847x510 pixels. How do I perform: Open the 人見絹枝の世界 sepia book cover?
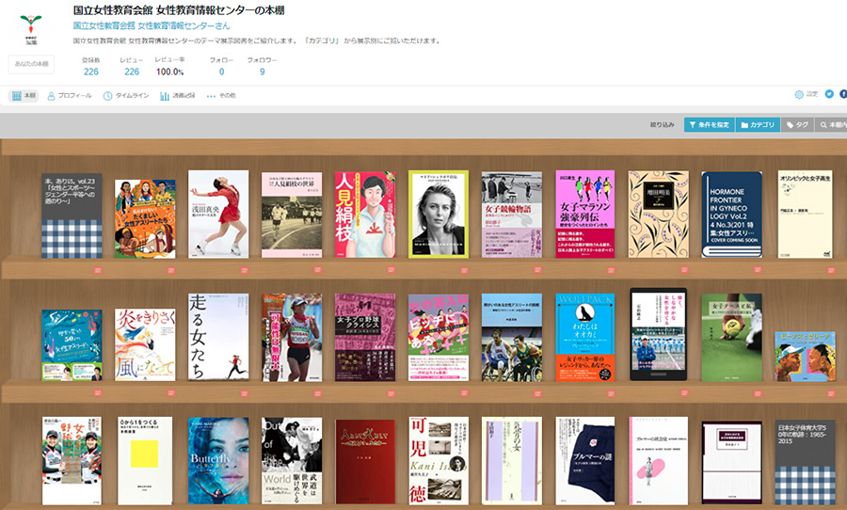point(292,215)
